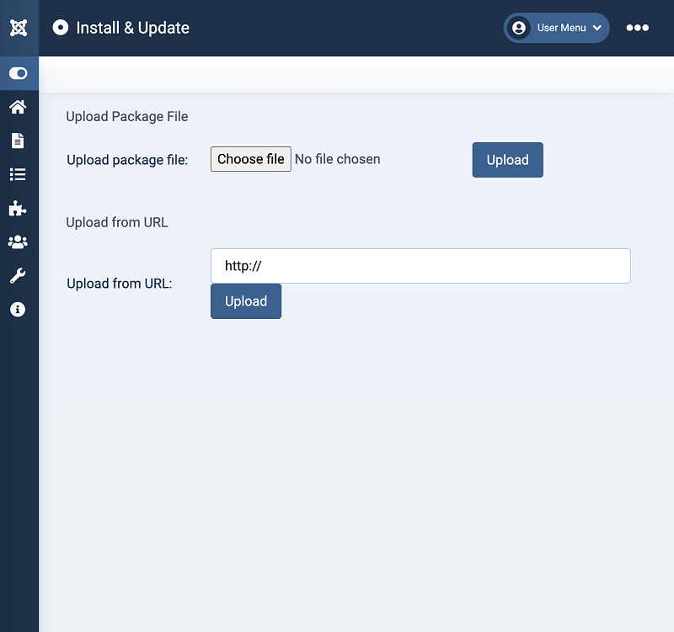674x632 pixels.
Task: Focus the http:// URL input field
Action: coord(420,266)
